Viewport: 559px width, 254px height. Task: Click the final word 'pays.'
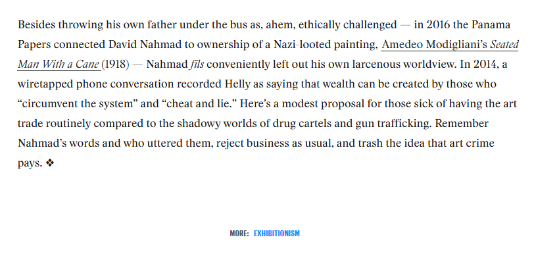pyautogui.click(x=30, y=163)
